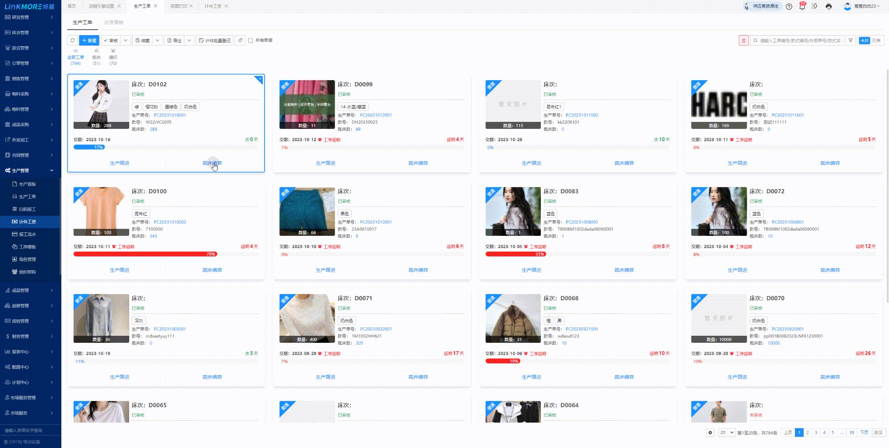Open 供应商资源池 in header
The image size is (889, 448).
(762, 6)
